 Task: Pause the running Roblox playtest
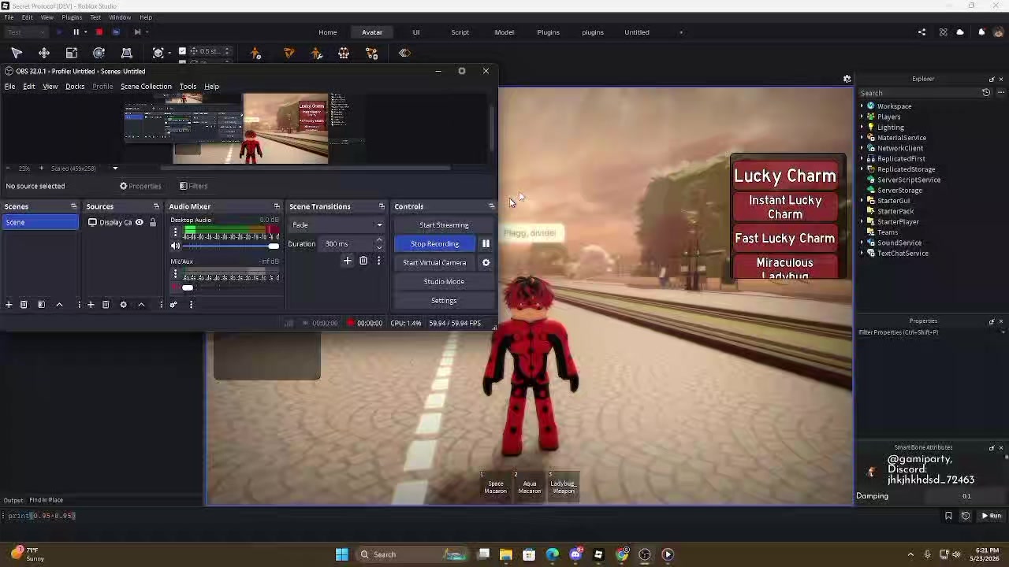tap(76, 32)
